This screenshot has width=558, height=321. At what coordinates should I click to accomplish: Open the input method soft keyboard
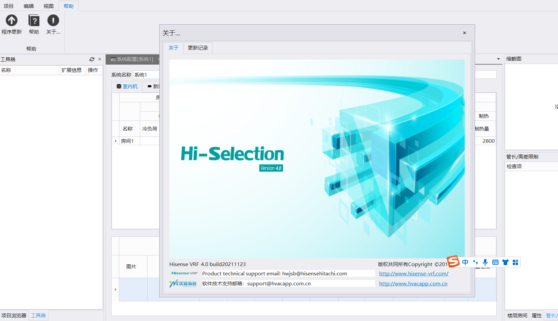click(x=495, y=262)
